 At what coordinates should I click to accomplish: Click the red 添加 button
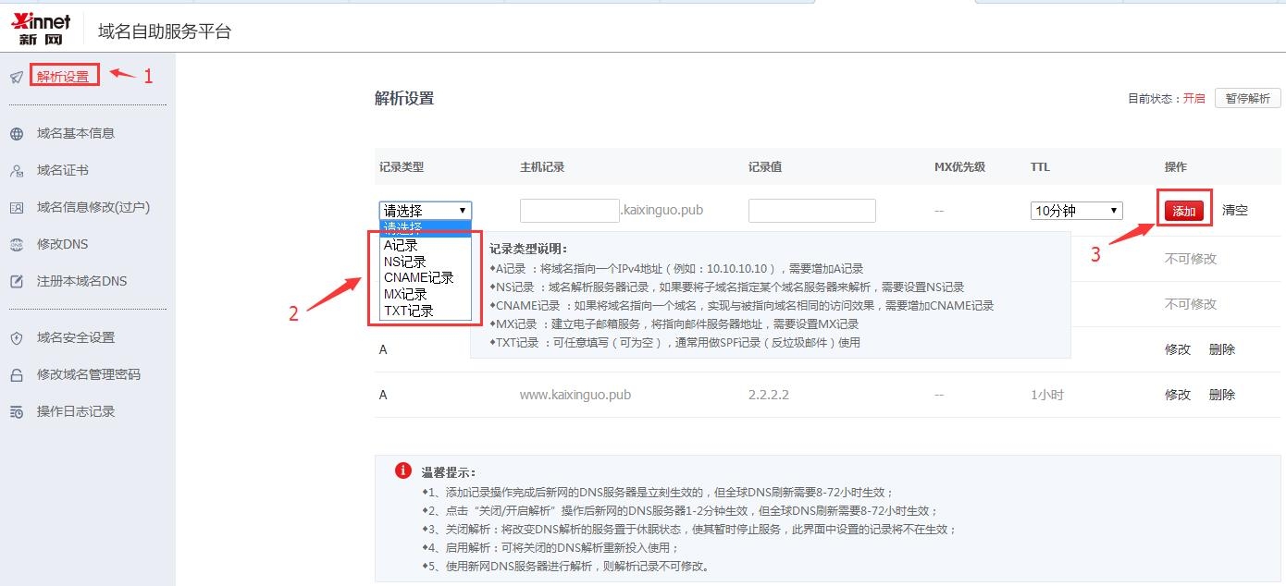pyautogui.click(x=1184, y=211)
